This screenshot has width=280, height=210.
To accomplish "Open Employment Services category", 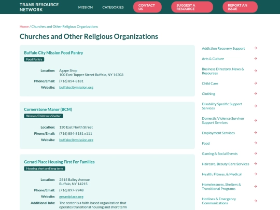I will (x=218, y=133).
